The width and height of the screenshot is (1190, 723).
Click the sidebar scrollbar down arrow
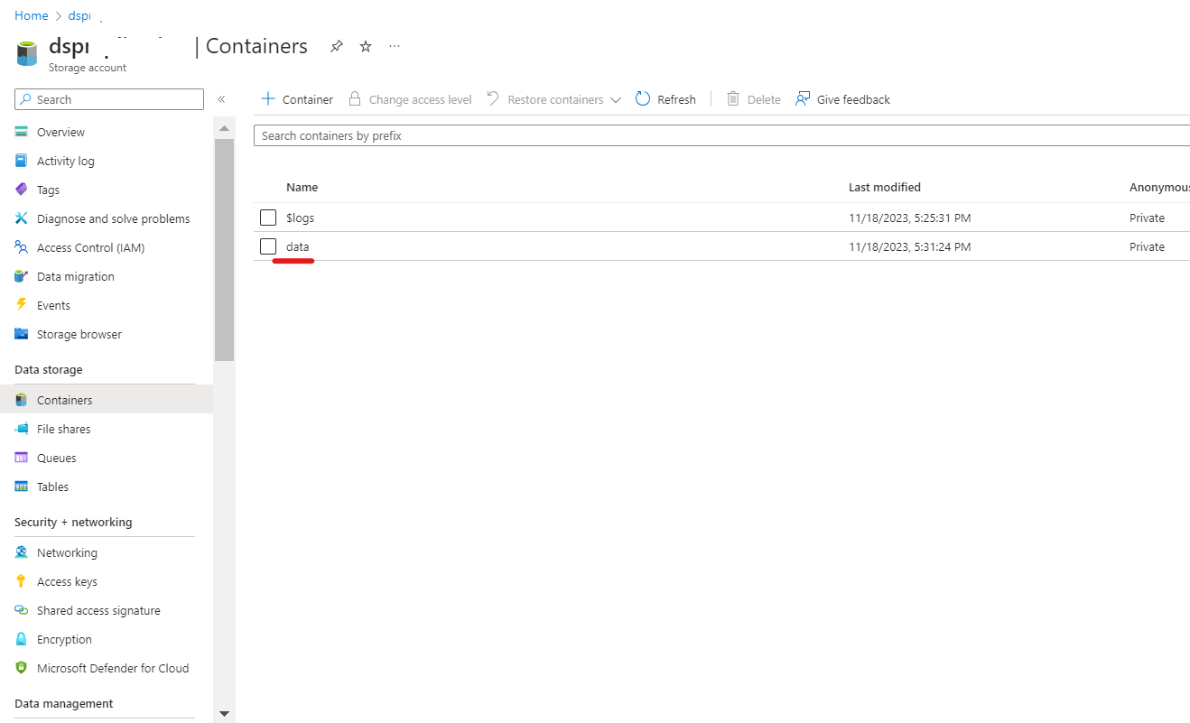(x=224, y=714)
